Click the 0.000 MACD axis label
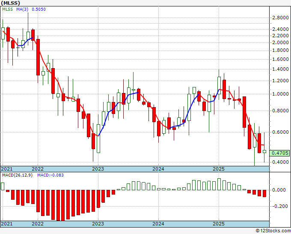 point(279,190)
